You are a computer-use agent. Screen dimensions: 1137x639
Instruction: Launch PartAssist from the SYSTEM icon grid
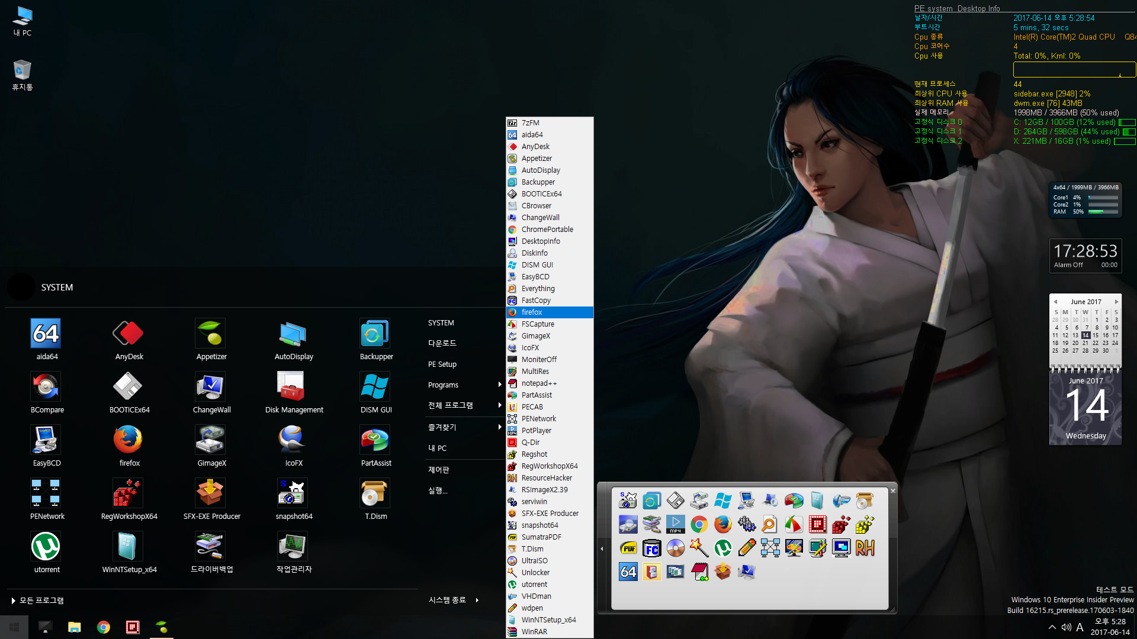[375, 446]
